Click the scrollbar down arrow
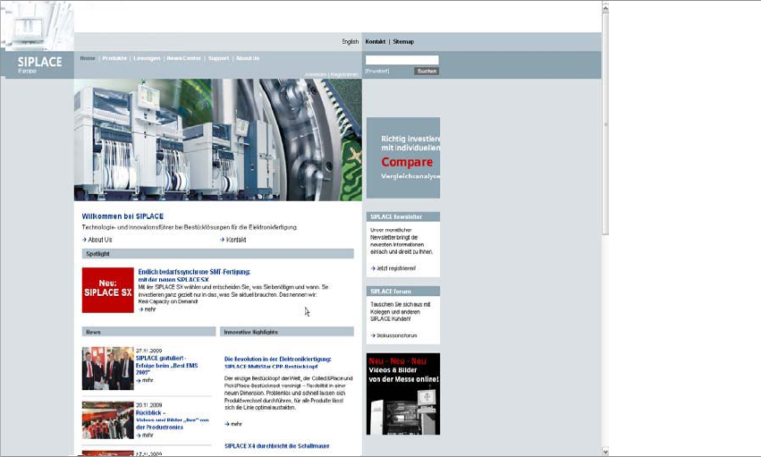This screenshot has height=457, width=761. pos(605,452)
